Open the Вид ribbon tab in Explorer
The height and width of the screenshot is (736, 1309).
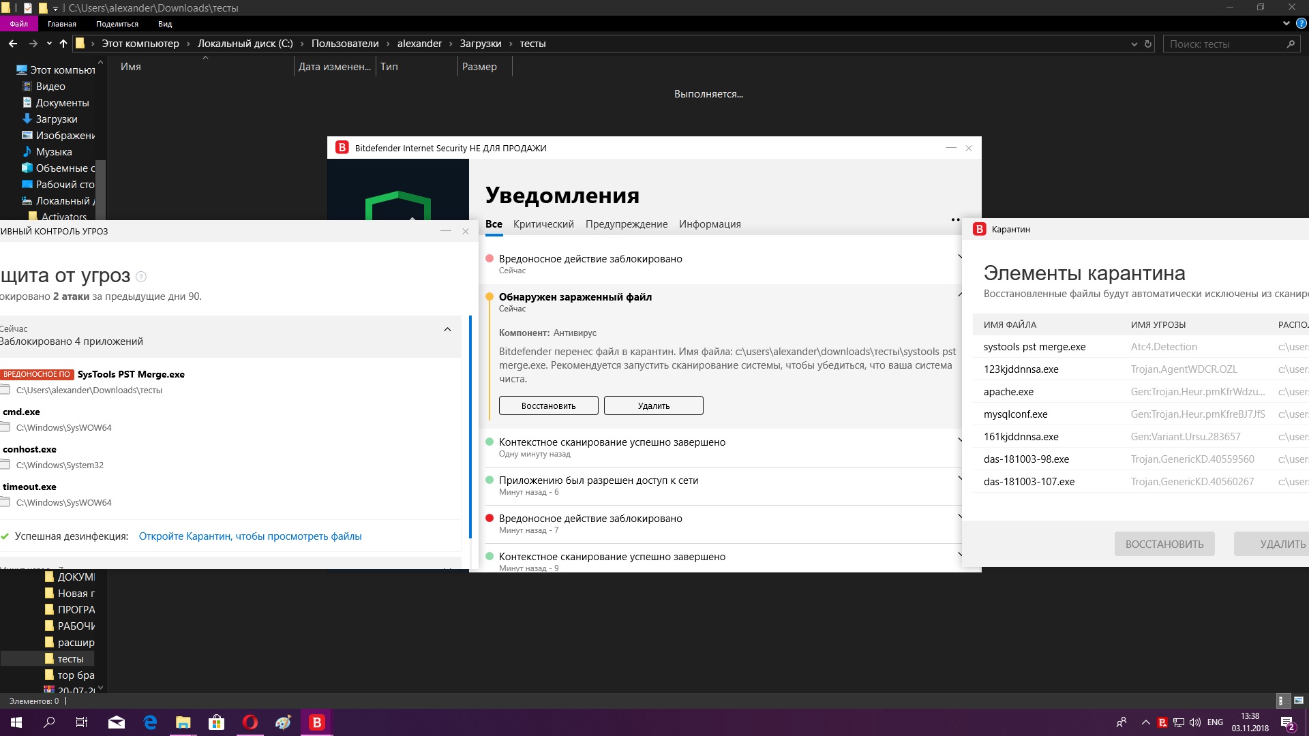[x=165, y=24]
